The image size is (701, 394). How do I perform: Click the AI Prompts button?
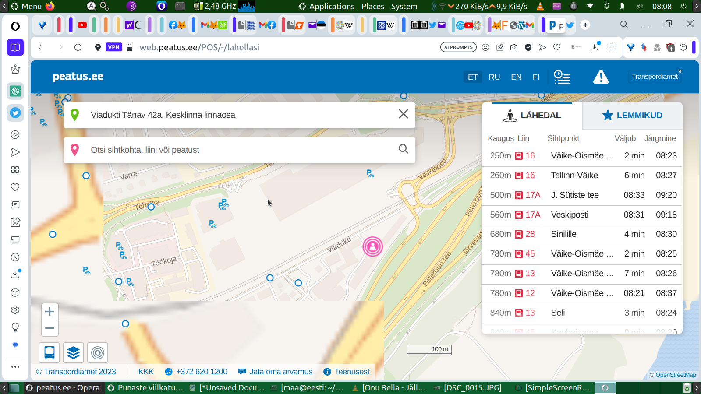click(x=458, y=47)
